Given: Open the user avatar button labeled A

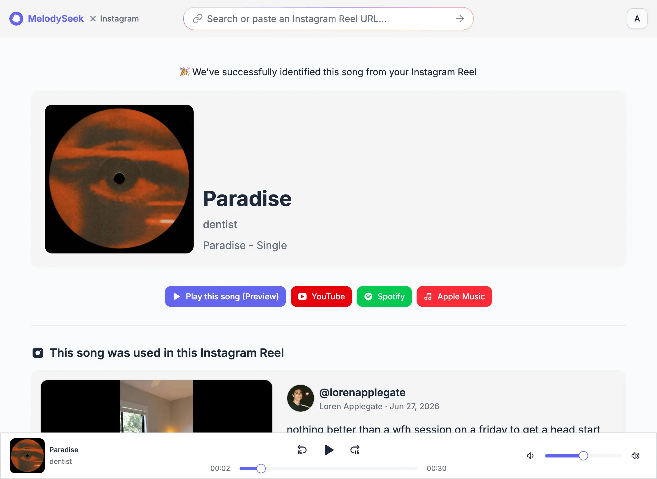Looking at the screenshot, I should click(x=637, y=19).
